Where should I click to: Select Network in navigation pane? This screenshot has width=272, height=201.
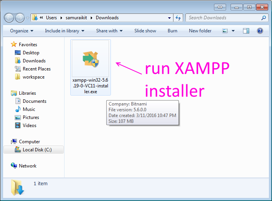pyautogui.click(x=27, y=166)
